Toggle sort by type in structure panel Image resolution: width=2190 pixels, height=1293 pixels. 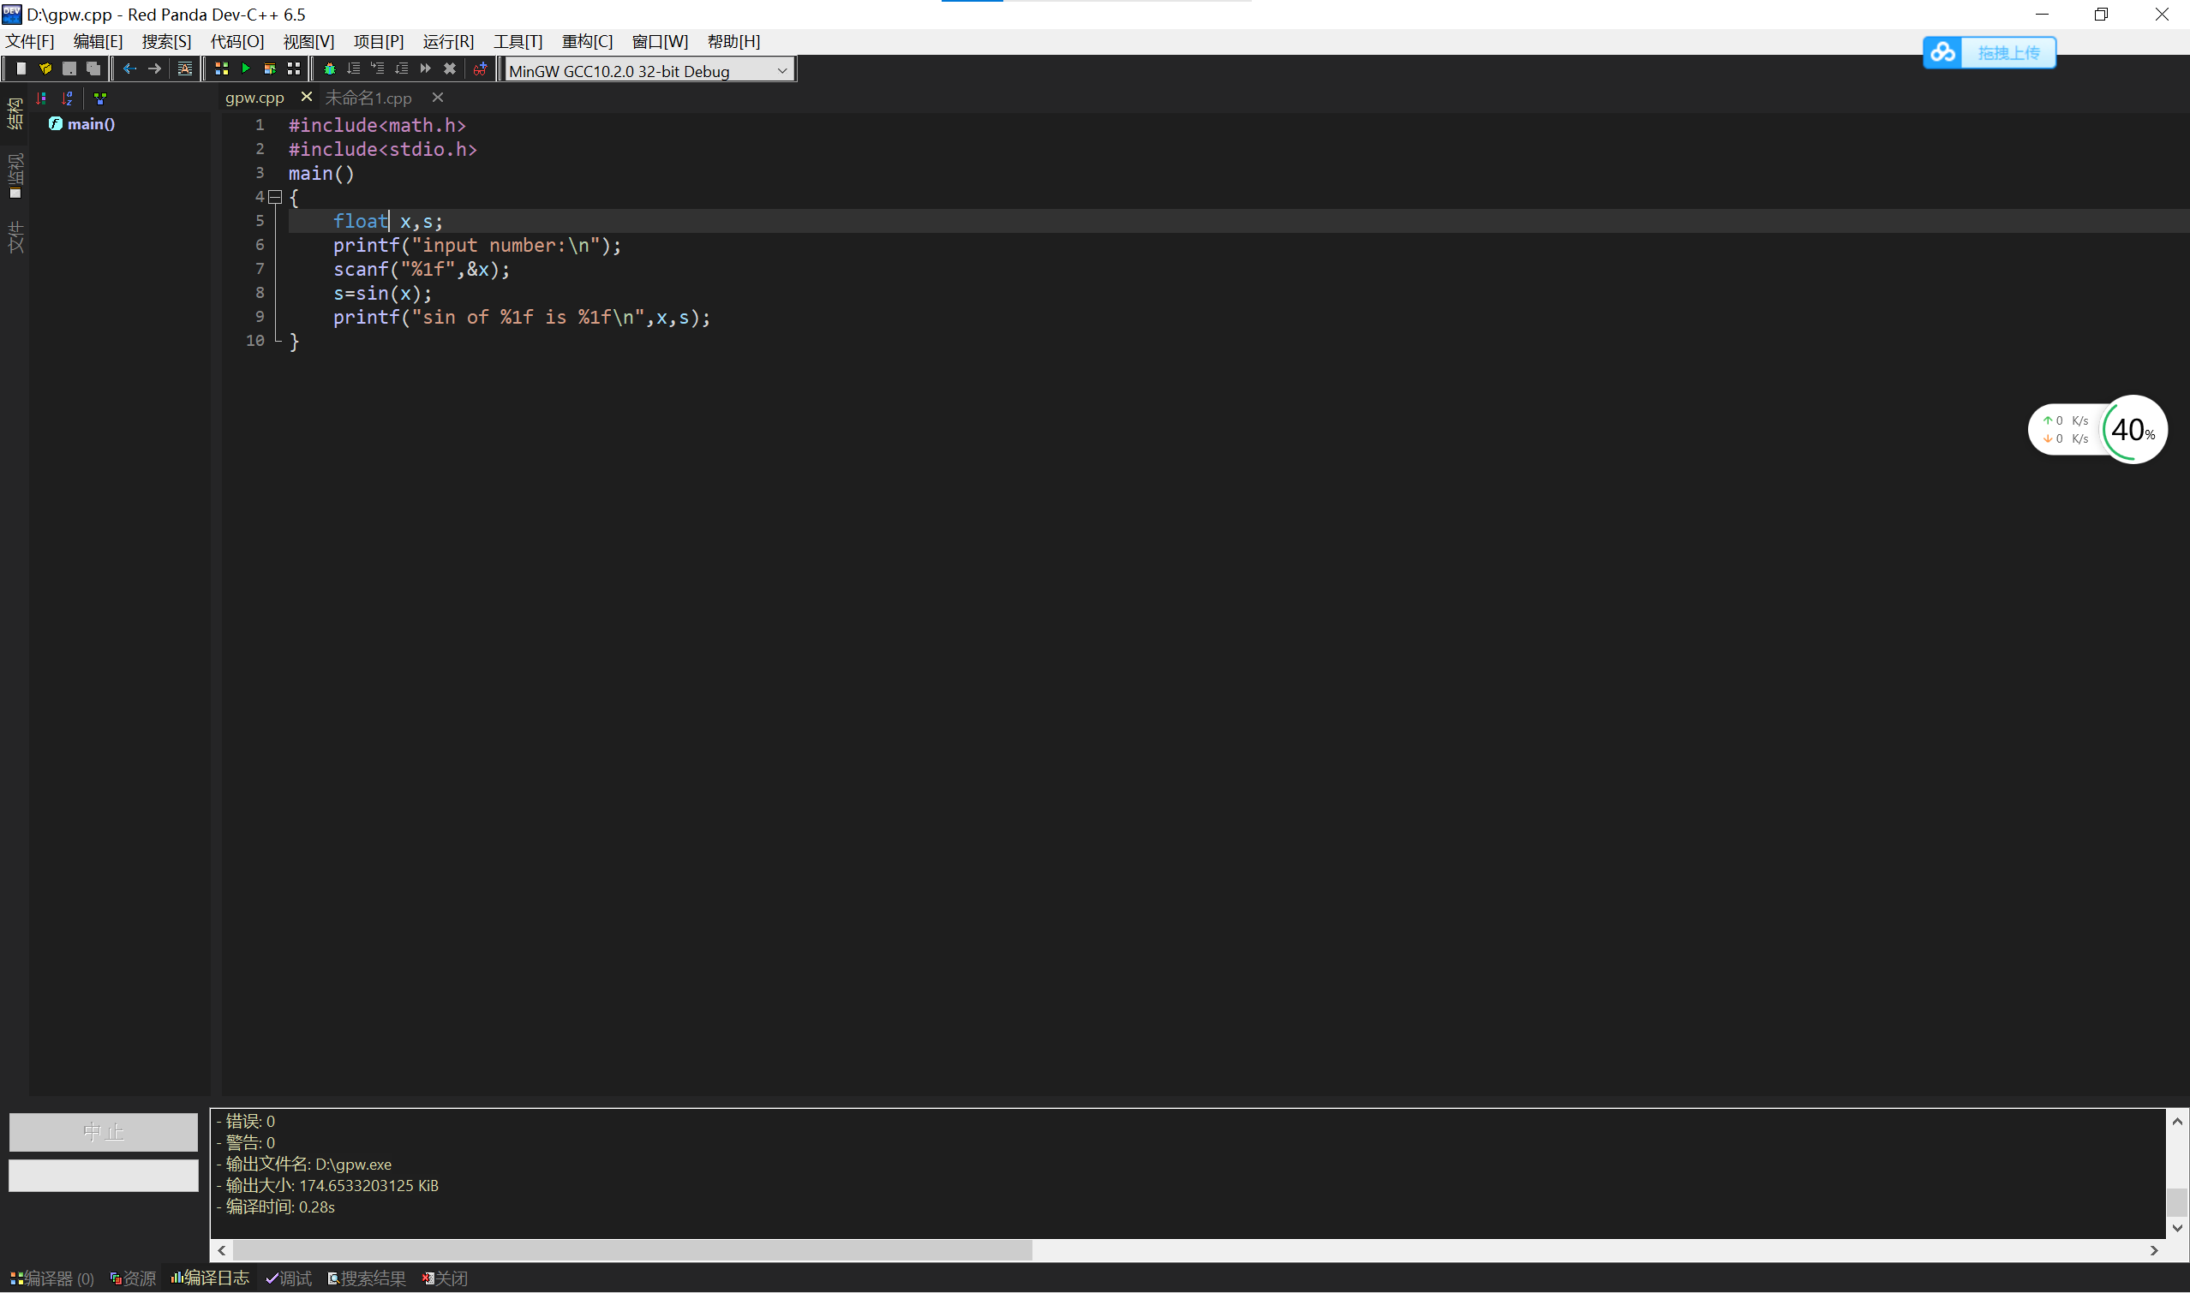coord(42,98)
